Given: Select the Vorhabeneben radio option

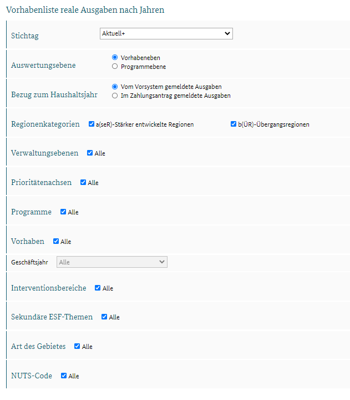Looking at the screenshot, I should click(115, 57).
